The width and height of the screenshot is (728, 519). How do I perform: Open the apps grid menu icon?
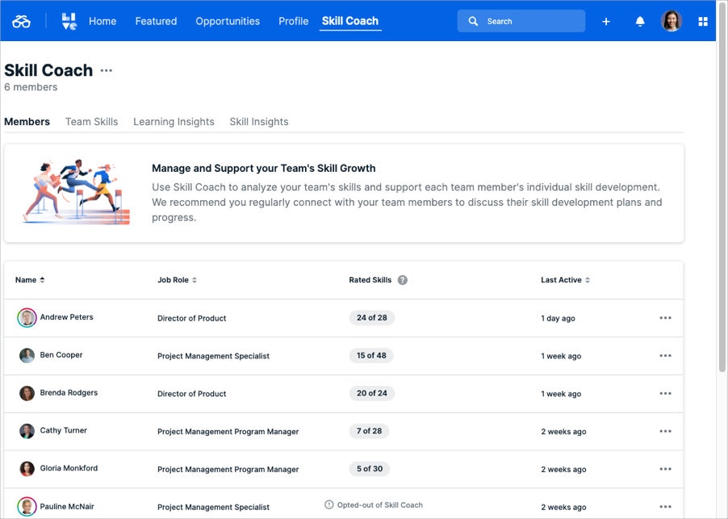pos(703,22)
